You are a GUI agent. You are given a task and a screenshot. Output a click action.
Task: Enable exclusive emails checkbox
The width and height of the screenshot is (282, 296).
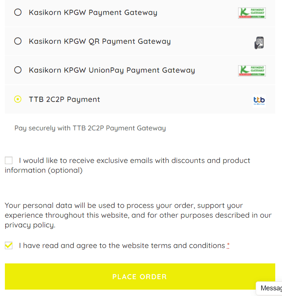[9, 161]
